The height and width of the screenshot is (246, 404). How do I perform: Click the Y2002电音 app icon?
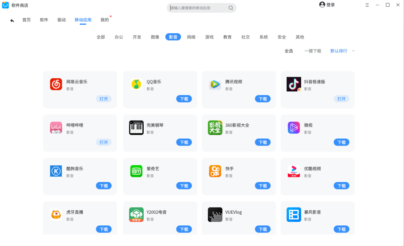pos(136,215)
